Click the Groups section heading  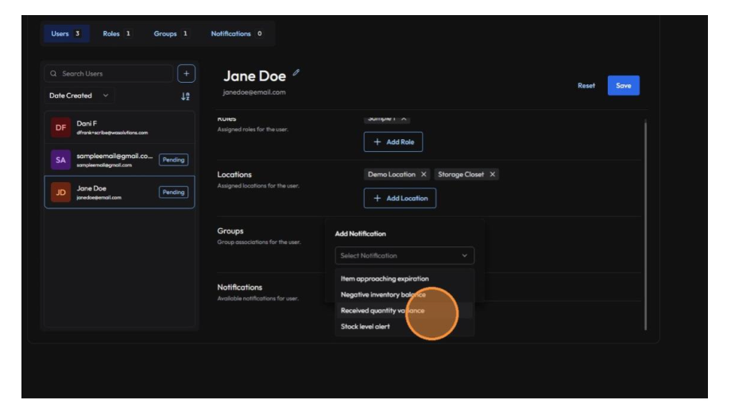pos(230,231)
